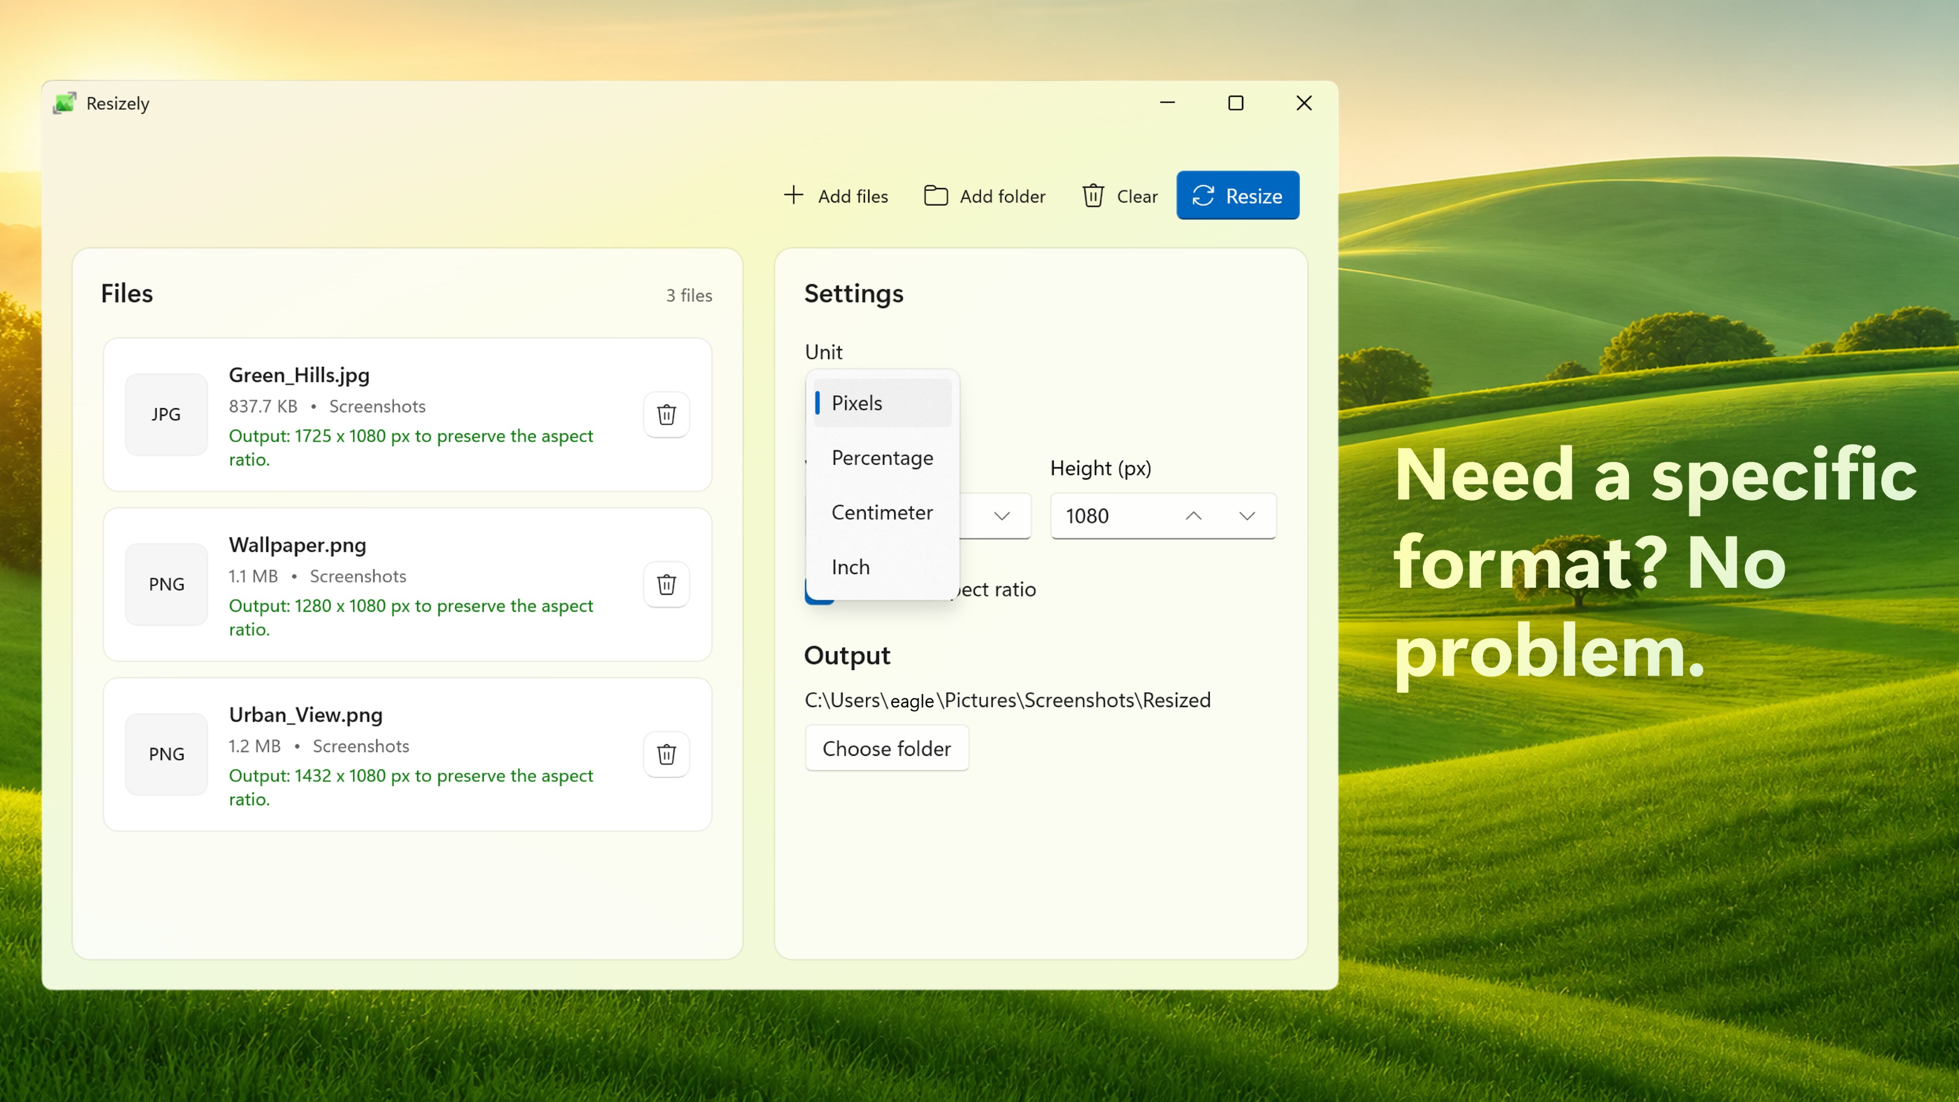This screenshot has width=1959, height=1102.
Task: Click the PNG badge of Urban_View.png
Action: pos(166,754)
